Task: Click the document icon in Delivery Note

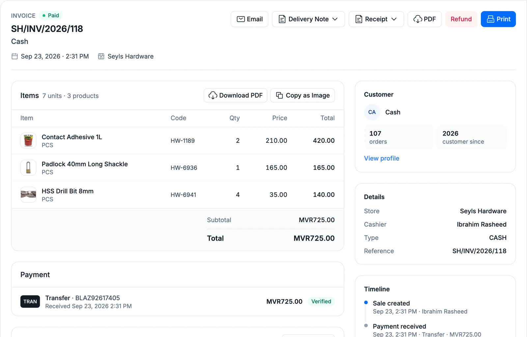Action: (282, 19)
